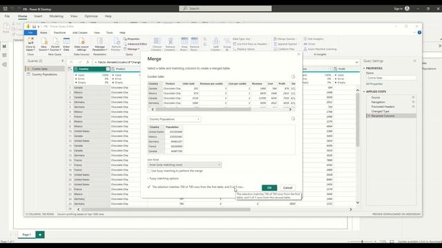
Task: Click Combine Files in ribbon
Action: [x=284, y=49]
